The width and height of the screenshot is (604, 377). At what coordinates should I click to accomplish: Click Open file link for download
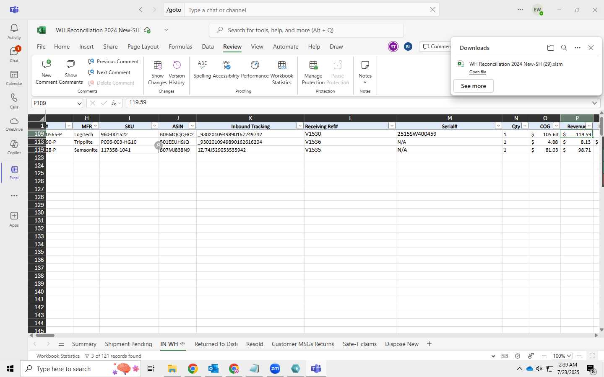point(478,72)
